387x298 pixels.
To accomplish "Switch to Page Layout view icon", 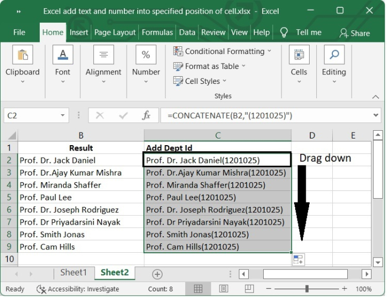I will coord(223,289).
